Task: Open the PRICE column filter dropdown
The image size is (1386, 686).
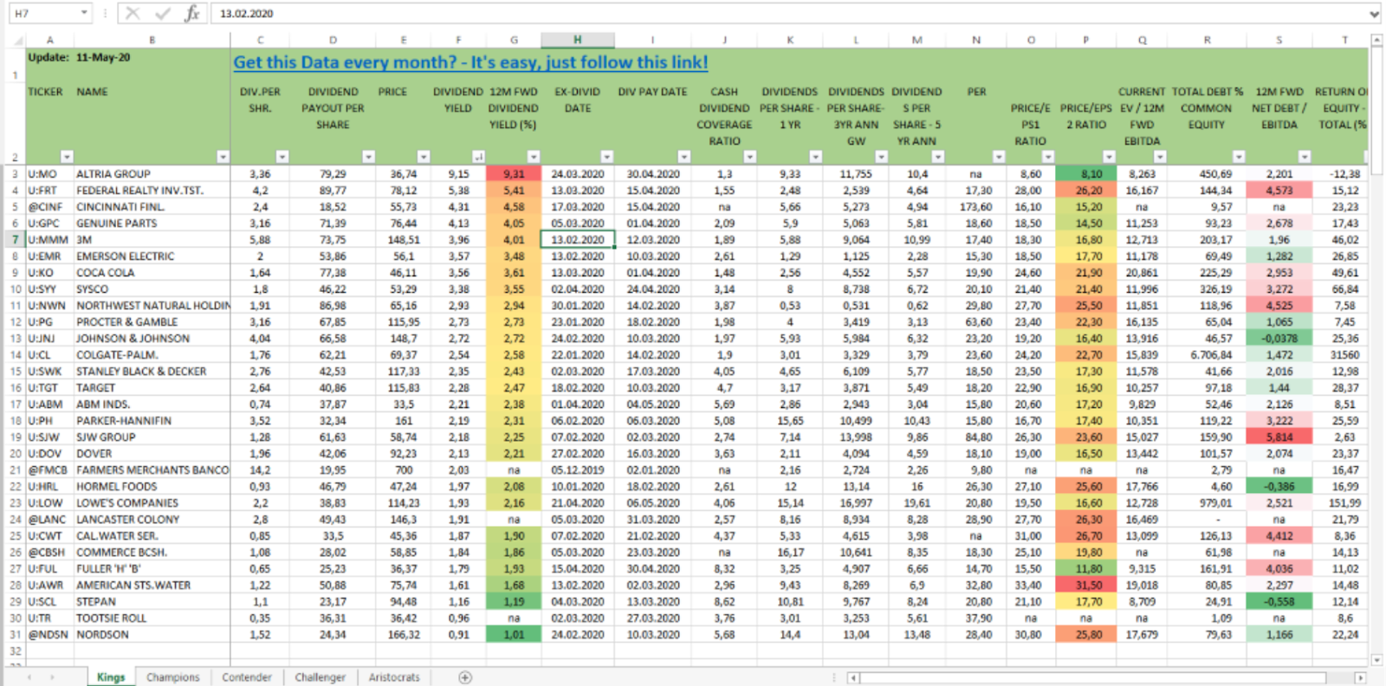Action: (423, 157)
